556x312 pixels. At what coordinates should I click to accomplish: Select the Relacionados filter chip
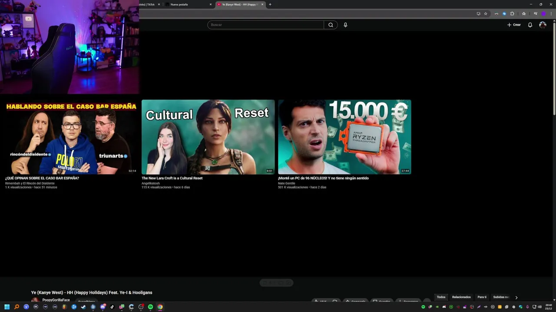[461, 297]
